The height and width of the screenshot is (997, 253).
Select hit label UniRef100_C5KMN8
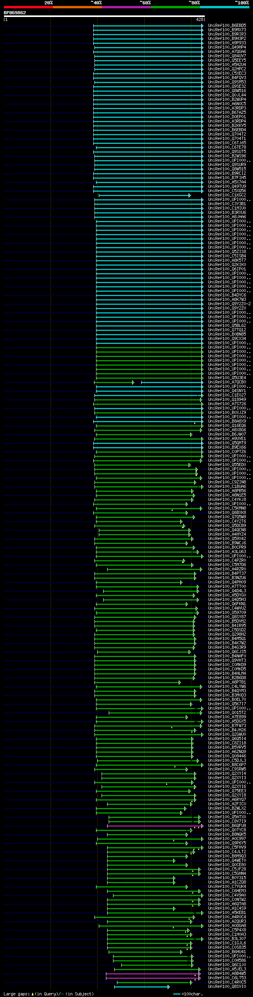pyautogui.click(x=227, y=508)
